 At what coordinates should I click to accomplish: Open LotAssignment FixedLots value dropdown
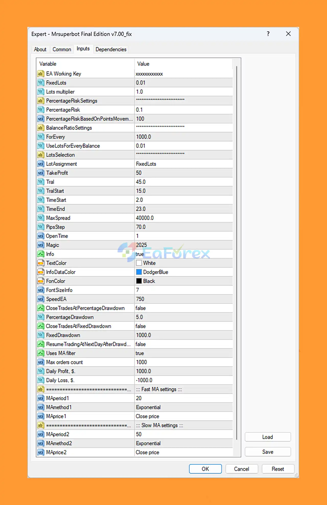tap(183, 164)
